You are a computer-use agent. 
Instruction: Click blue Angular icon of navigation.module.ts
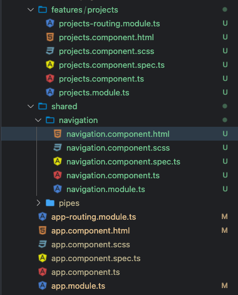point(58,189)
